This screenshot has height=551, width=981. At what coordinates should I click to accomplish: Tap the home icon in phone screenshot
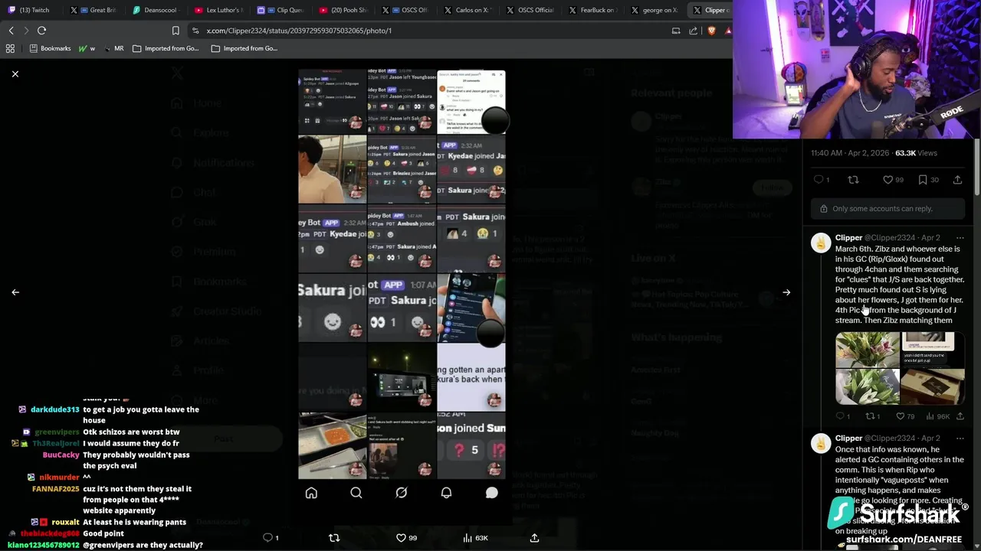311,494
